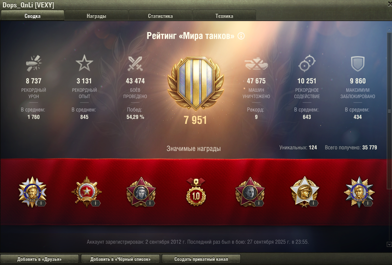Open the Статистика tab
The width and height of the screenshot is (392, 265).
160,16
